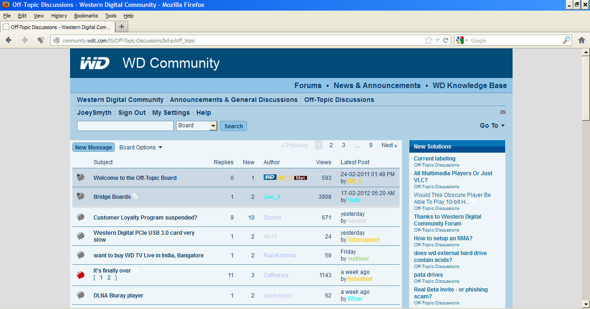590x309 pixels.
Task: Open the DLNA Bluray player thread
Action: pos(118,296)
